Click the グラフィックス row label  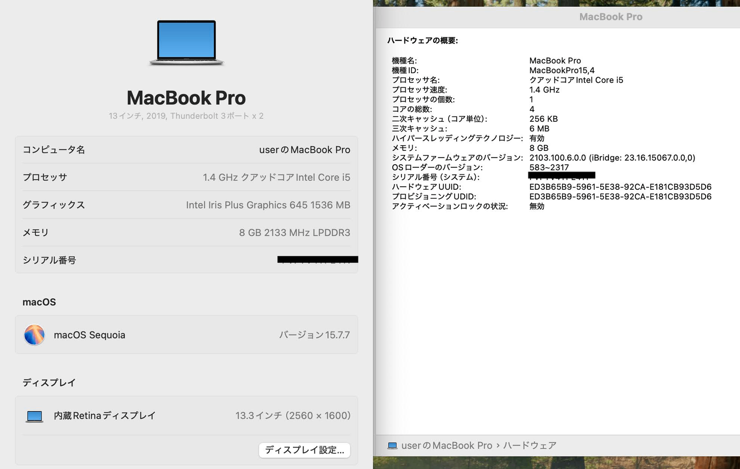[54, 205]
